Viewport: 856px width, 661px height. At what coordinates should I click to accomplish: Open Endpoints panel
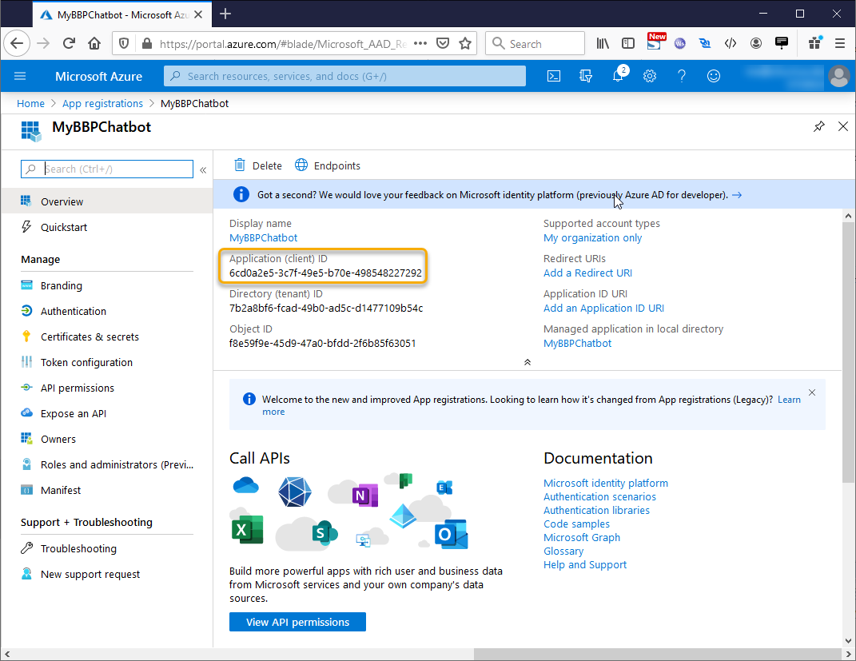point(328,165)
